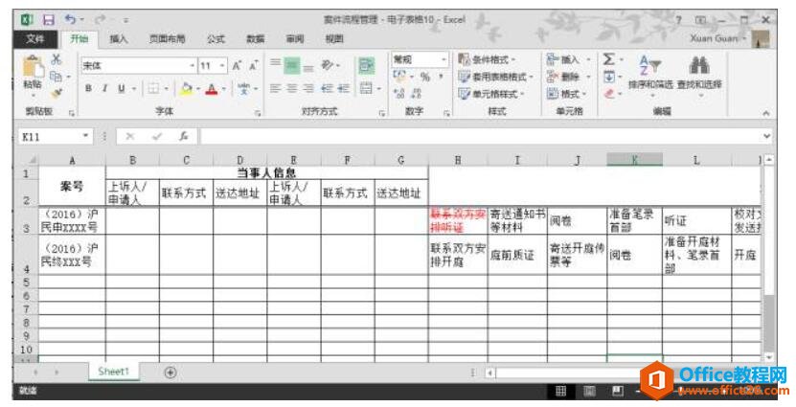Viewport: 796px width, 407px height.
Task: Add a new sheet with plus icon
Action: (x=171, y=373)
